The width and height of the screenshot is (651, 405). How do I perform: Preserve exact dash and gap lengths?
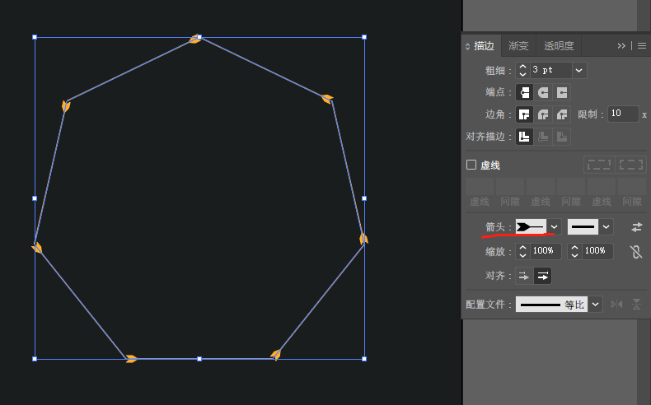tap(599, 165)
